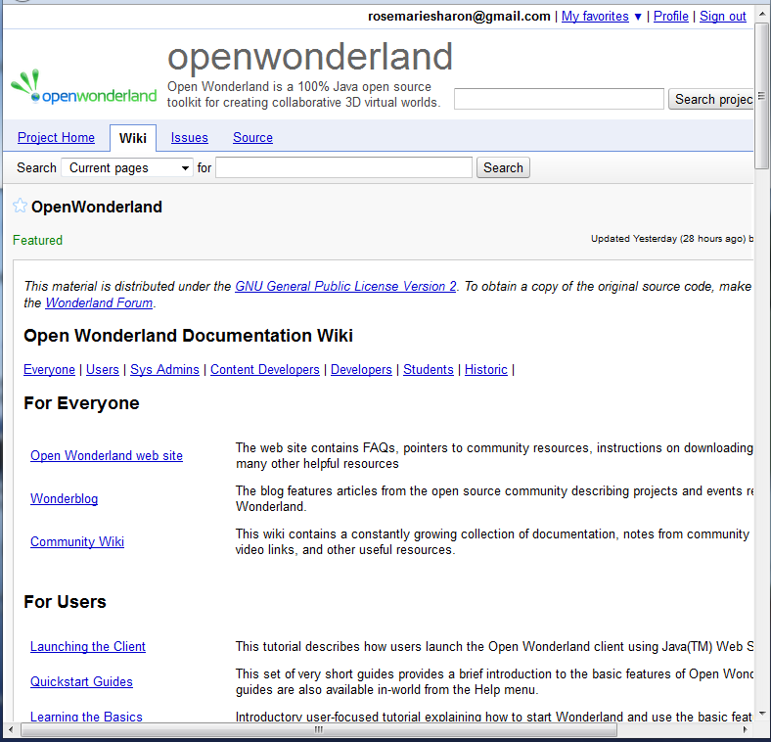Star the OpenWonderland wiki page

click(20, 206)
